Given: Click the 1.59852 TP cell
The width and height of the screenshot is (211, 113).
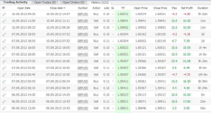Looking at the screenshot, I should (123, 27).
